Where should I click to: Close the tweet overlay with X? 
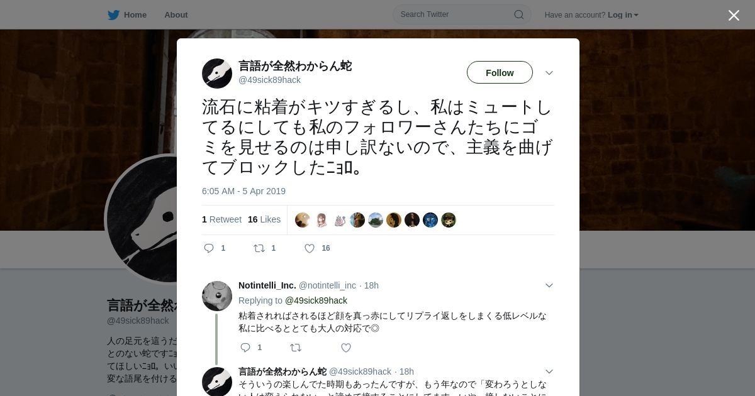(x=734, y=15)
